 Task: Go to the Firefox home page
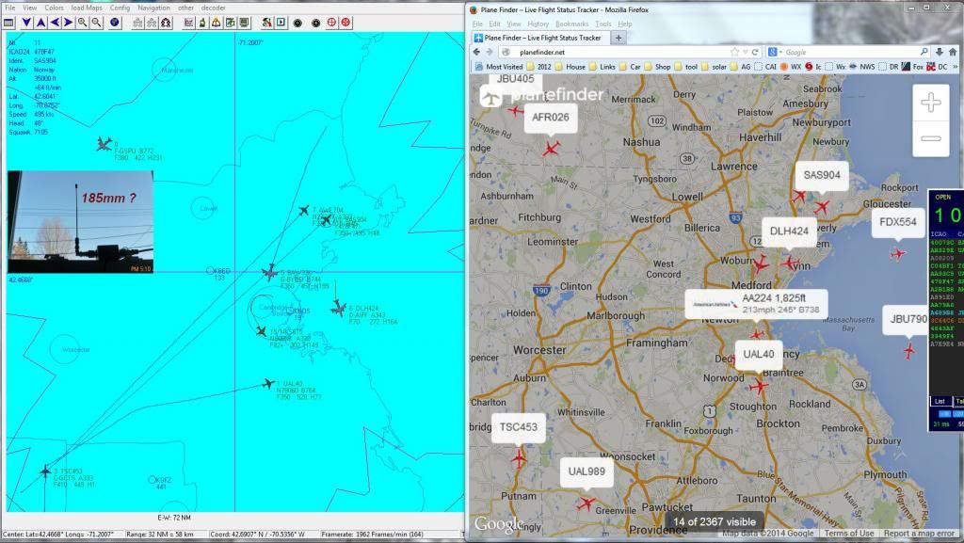coord(953,52)
